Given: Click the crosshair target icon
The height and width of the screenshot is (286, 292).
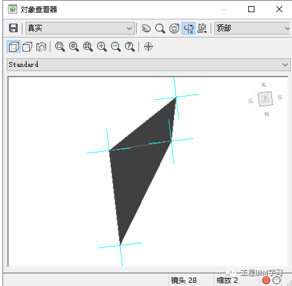Looking at the screenshot, I should pos(148,47).
